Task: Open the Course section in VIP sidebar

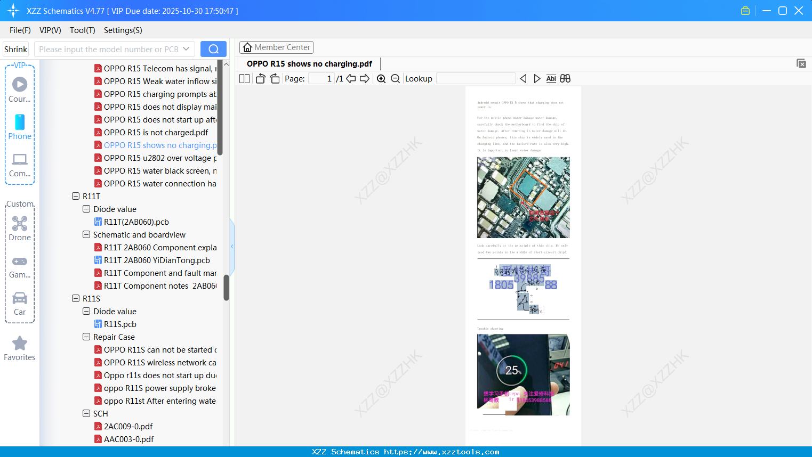Action: pos(20,89)
